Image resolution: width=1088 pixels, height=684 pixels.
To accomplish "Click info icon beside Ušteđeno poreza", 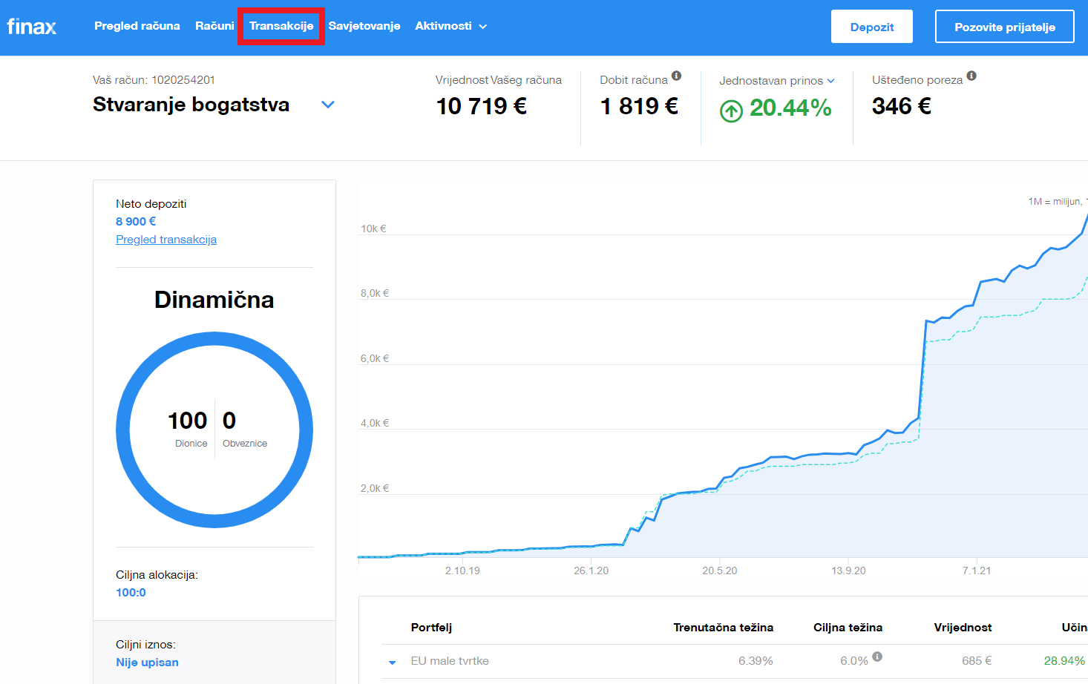I will (x=971, y=76).
